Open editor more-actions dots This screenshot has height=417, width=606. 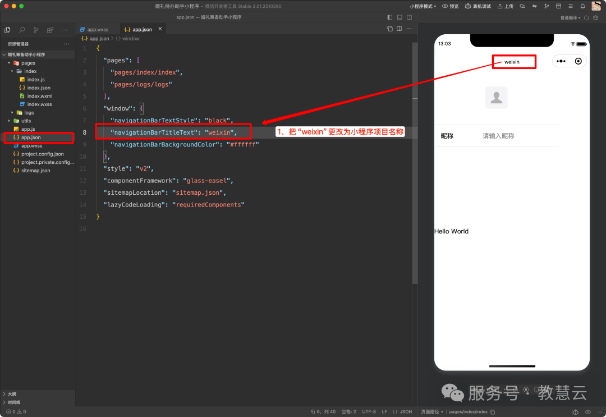(x=409, y=29)
